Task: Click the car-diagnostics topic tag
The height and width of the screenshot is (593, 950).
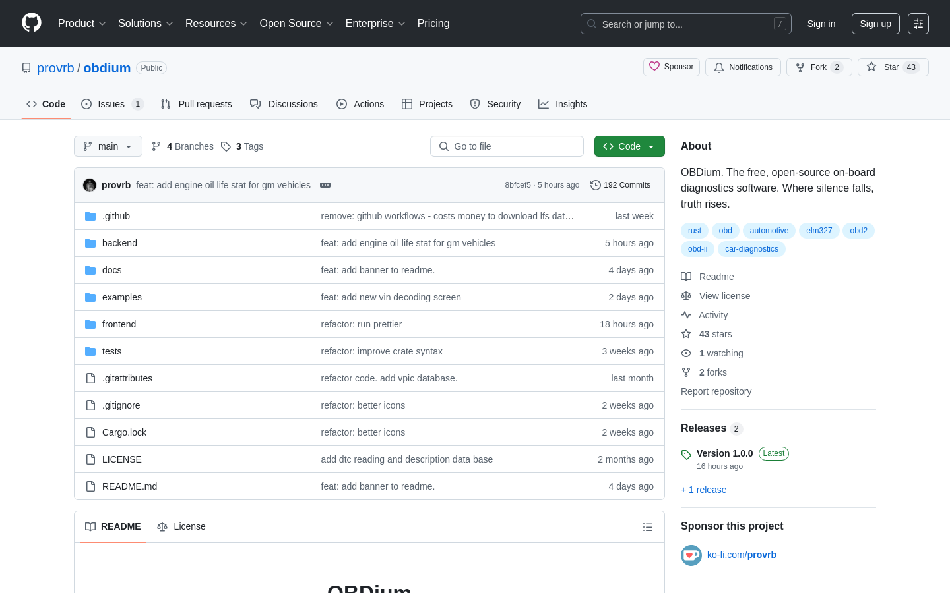Action: pos(751,249)
